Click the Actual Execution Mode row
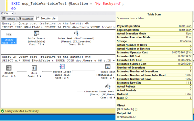The image size is (194, 121). click(x=154, y=33)
